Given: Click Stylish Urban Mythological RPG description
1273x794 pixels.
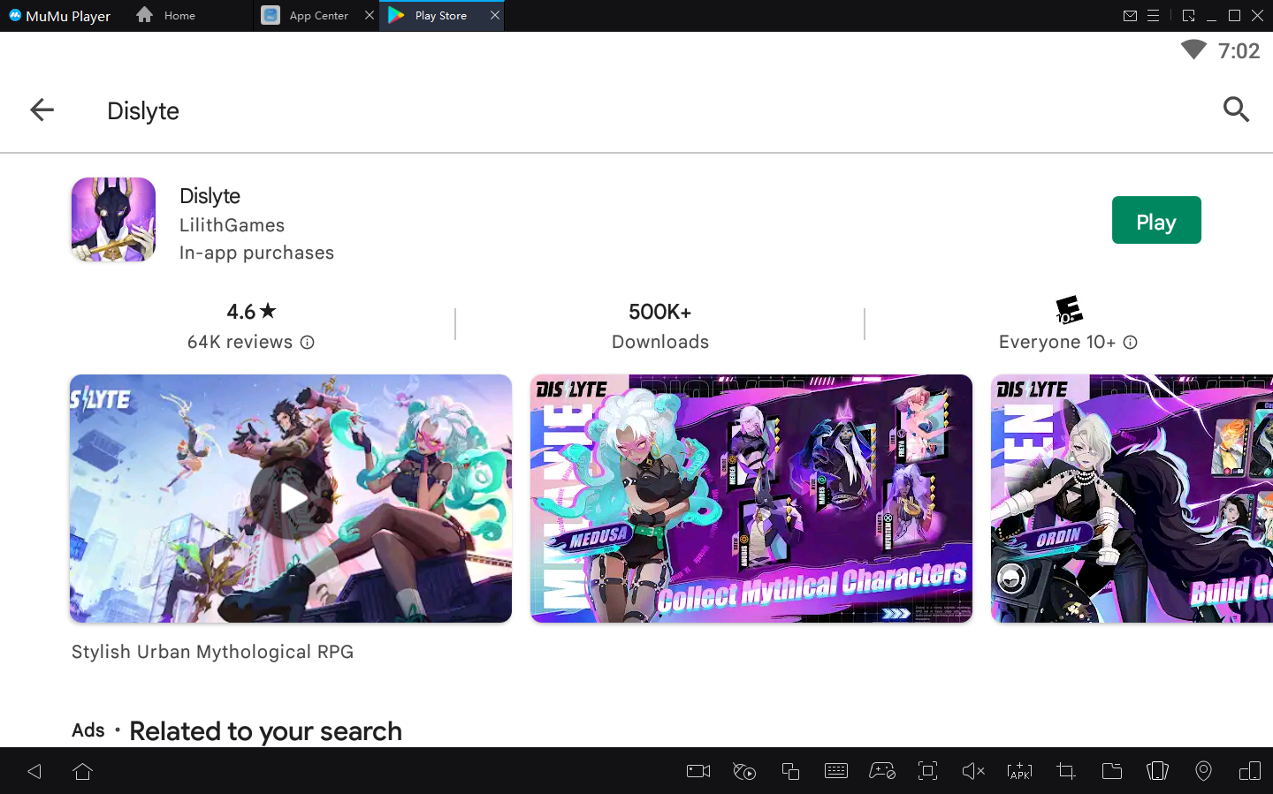Looking at the screenshot, I should pyautogui.click(x=212, y=652).
